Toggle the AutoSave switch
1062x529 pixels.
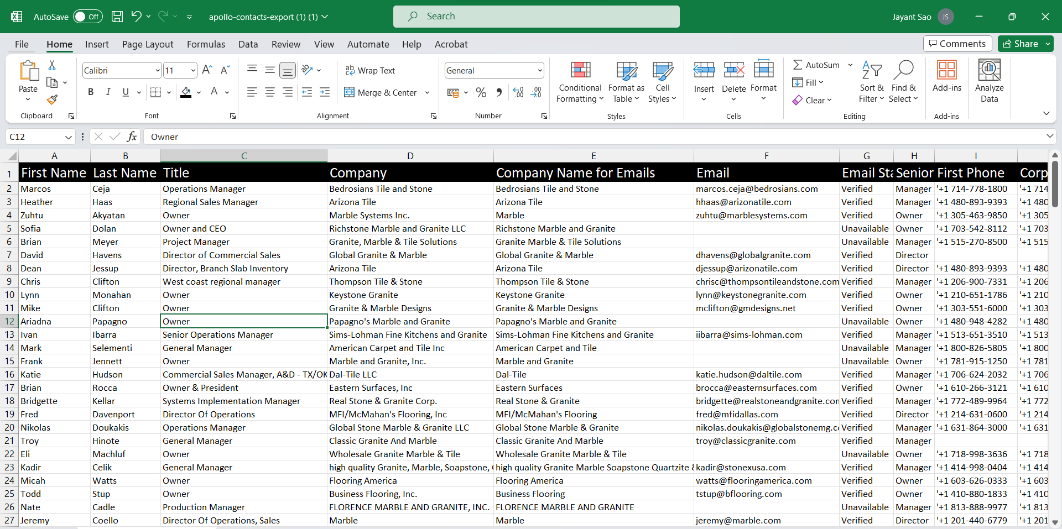click(x=88, y=17)
